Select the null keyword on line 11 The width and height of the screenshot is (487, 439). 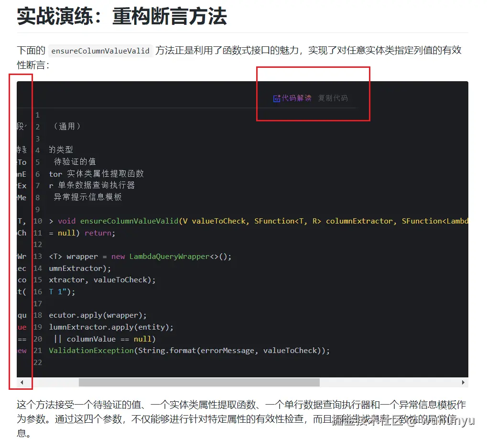(x=66, y=233)
